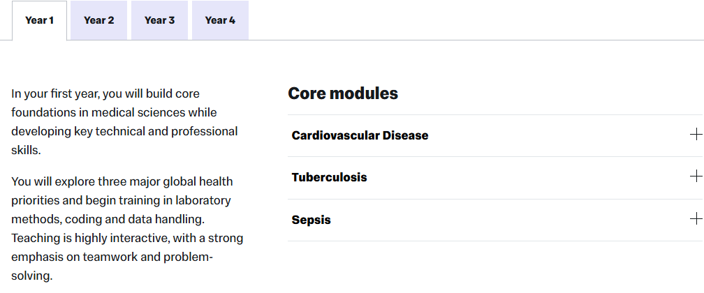704x293 pixels.
Task: Go to the Year 4 tab
Action: click(x=220, y=20)
